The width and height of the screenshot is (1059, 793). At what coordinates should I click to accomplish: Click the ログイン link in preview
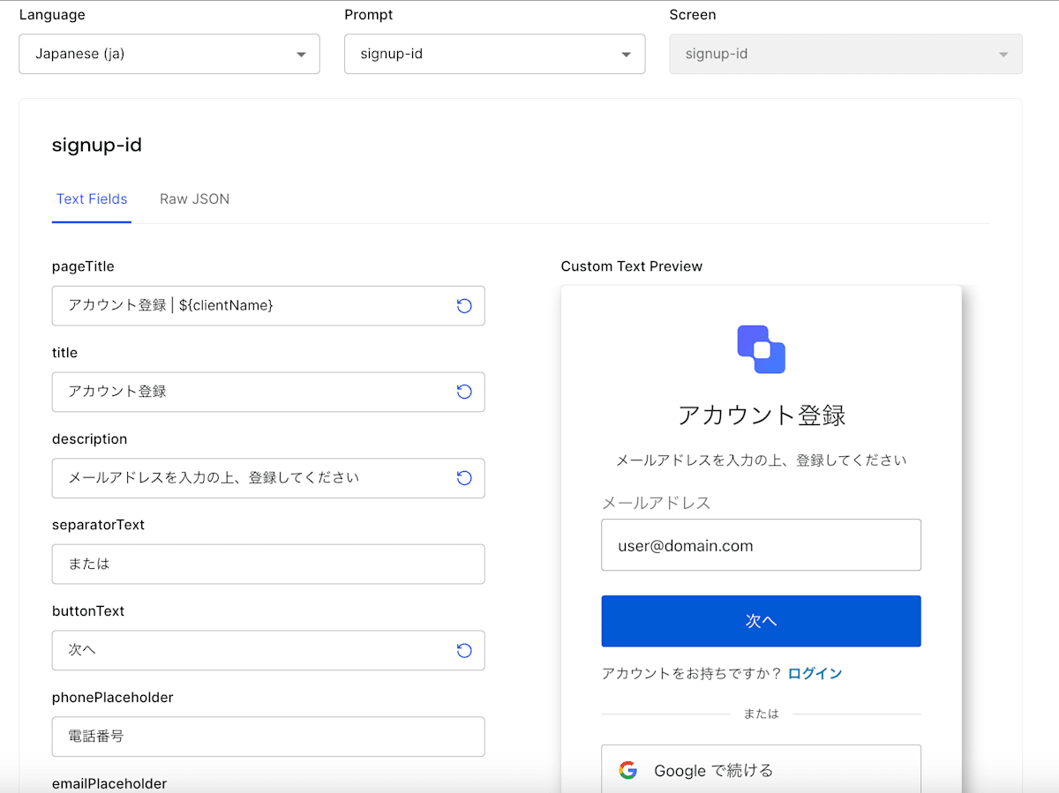pos(815,673)
